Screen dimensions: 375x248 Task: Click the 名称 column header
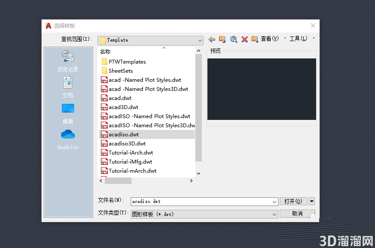(x=105, y=52)
